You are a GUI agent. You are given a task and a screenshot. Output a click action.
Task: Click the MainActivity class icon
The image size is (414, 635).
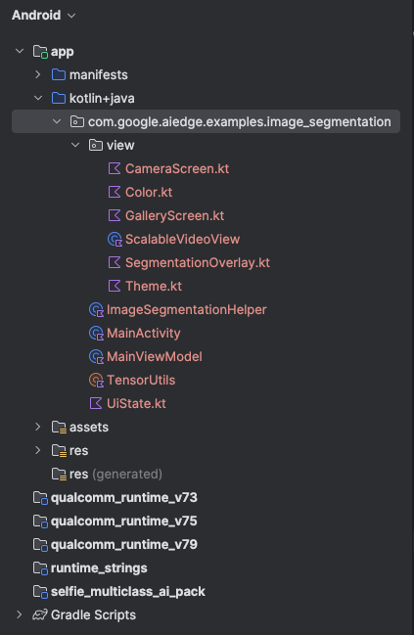pyautogui.click(x=96, y=334)
